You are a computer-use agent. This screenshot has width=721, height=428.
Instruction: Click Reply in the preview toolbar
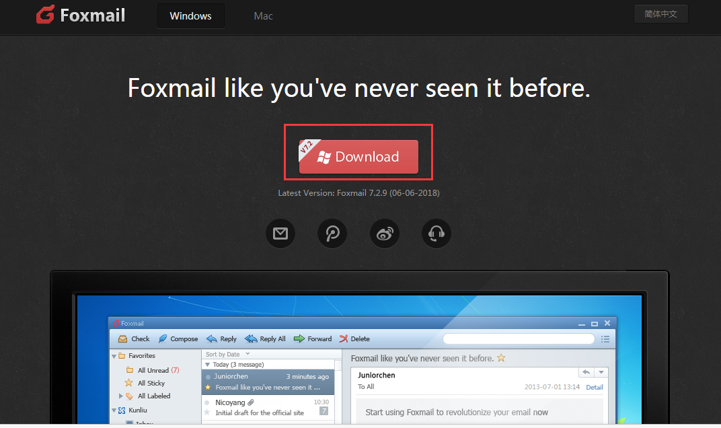tap(222, 338)
